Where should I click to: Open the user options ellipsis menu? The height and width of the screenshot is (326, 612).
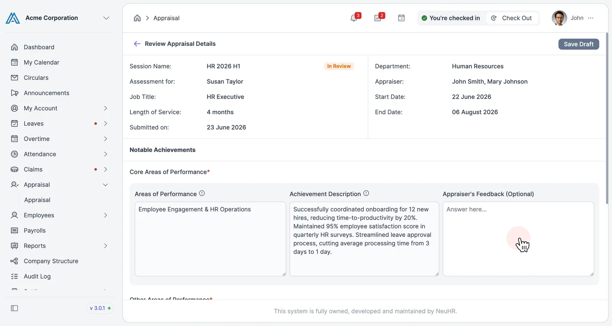pos(591,18)
